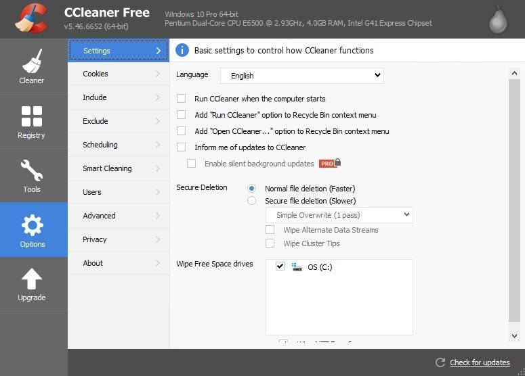This screenshot has width=525, height=376.
Task: Click the Wipe Free Space drives label
Action: pos(215,264)
